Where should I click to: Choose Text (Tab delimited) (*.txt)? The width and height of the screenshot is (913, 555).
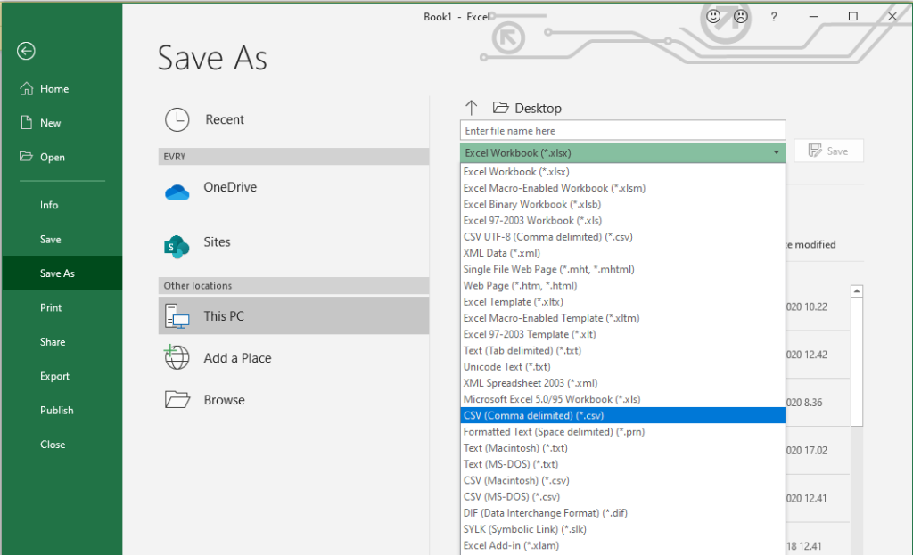pyautogui.click(x=622, y=351)
